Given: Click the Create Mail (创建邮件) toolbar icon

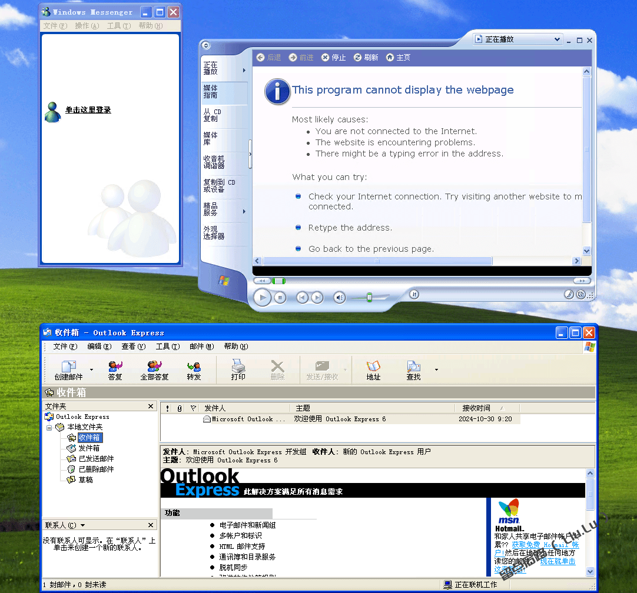Looking at the screenshot, I should [68, 370].
